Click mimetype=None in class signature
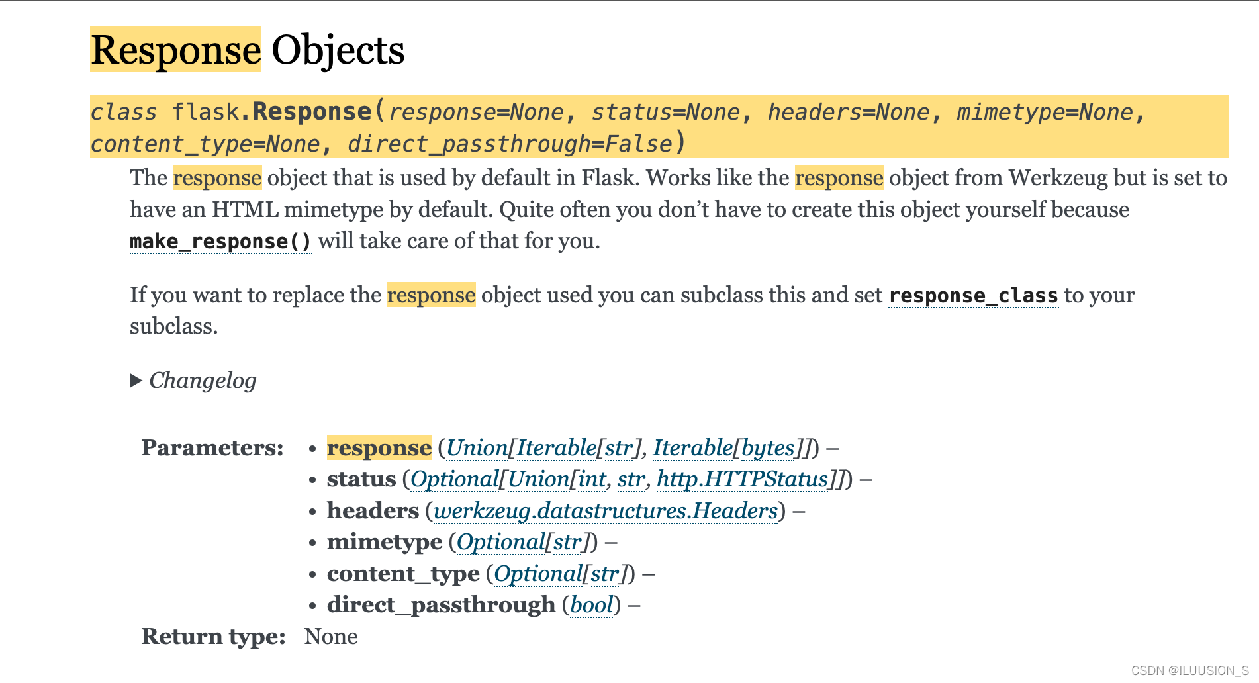Screen dimensions: 1259x683 (1045, 112)
